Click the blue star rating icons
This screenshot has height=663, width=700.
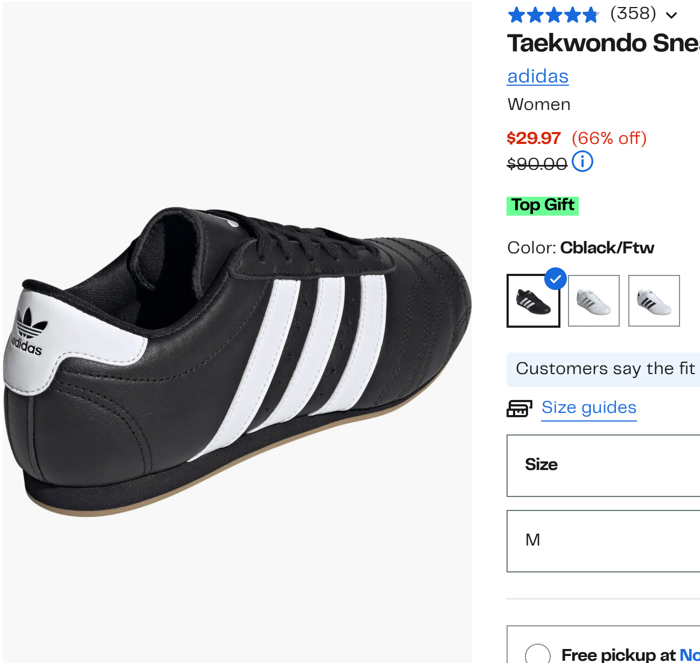tap(553, 15)
